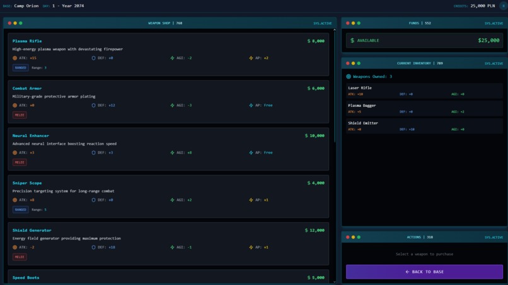Click the dollar icon beside AVAILABLE

[352, 40]
